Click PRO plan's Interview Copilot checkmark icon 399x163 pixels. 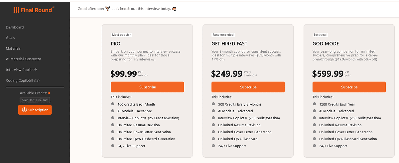(113, 118)
